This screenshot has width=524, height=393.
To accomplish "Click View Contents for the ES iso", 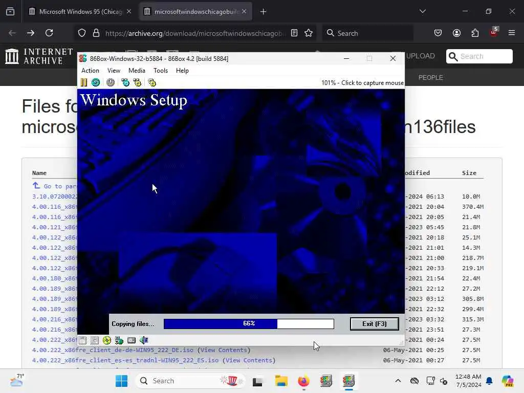I will [x=249, y=360].
